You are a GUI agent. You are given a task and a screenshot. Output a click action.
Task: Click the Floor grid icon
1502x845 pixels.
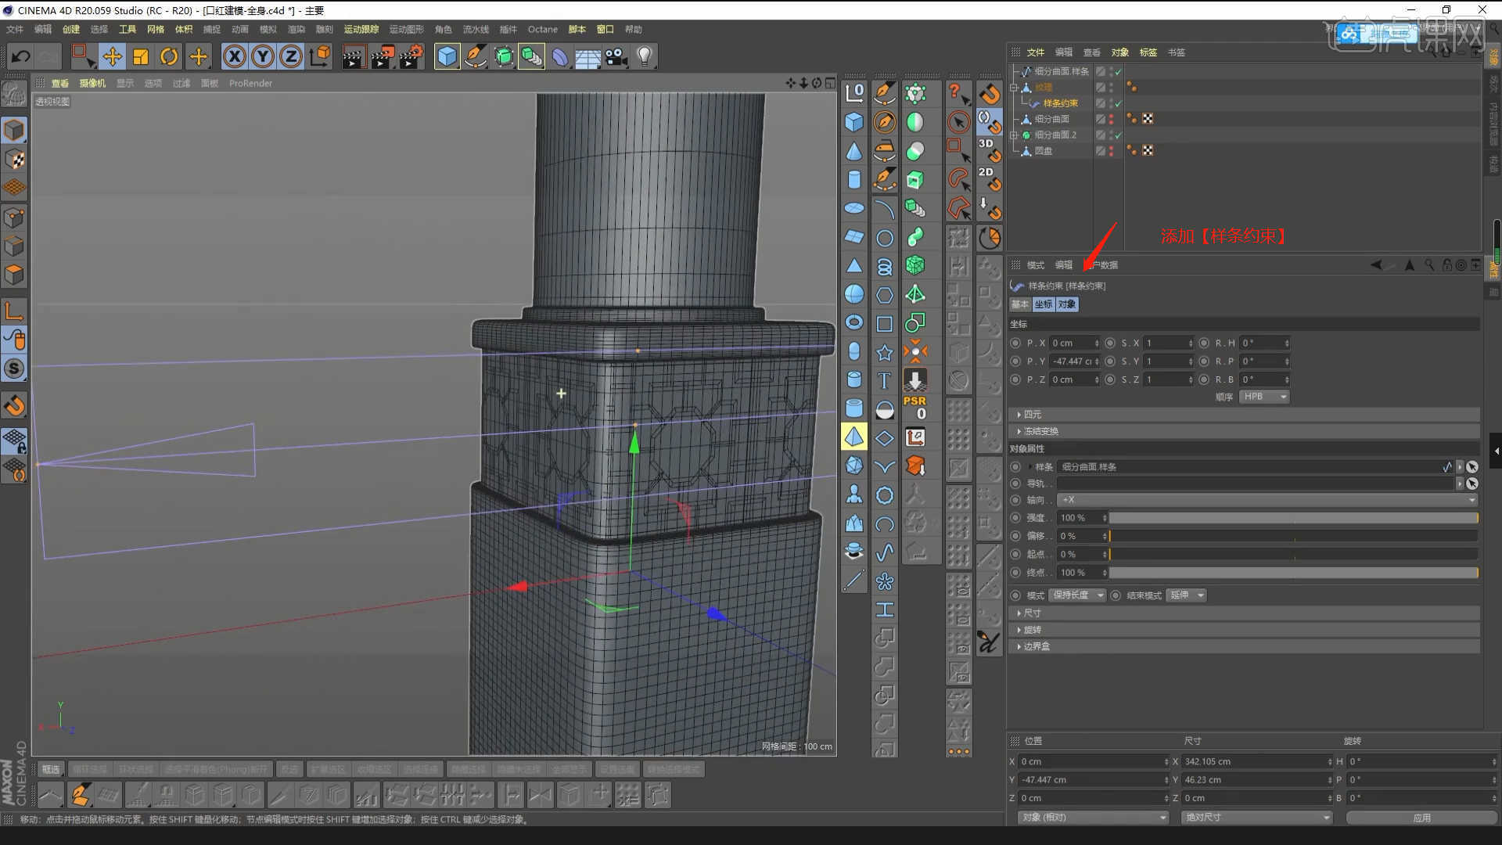click(x=588, y=56)
